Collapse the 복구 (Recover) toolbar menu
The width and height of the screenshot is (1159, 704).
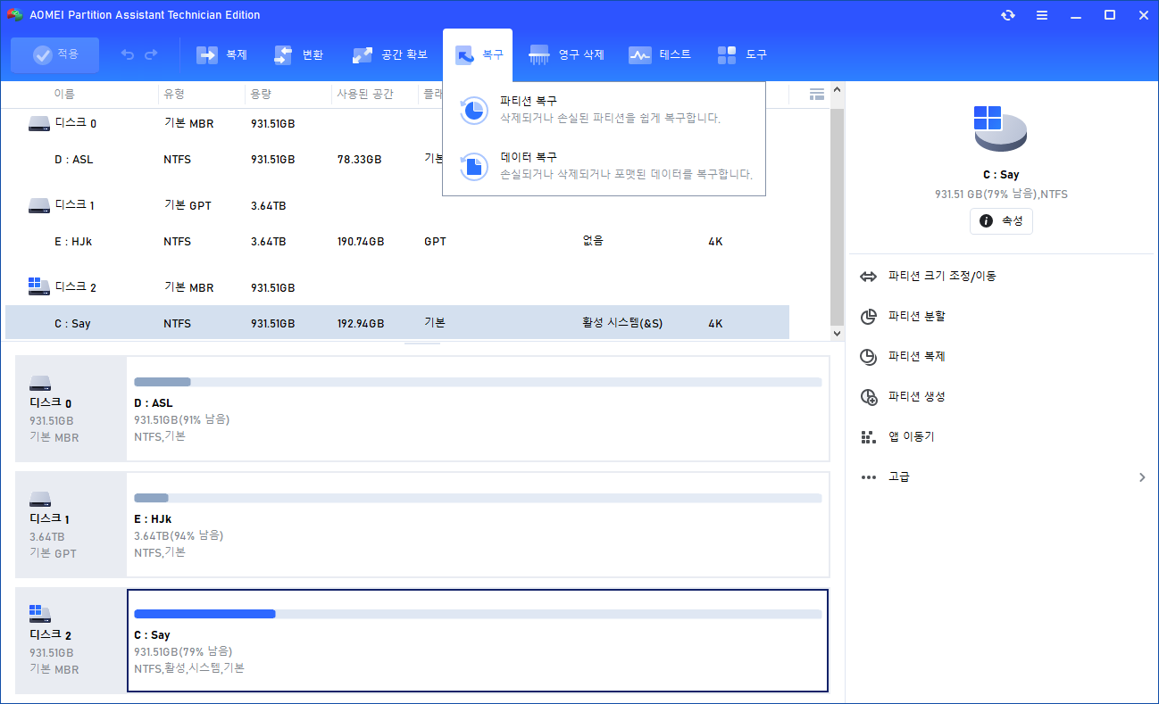click(478, 55)
